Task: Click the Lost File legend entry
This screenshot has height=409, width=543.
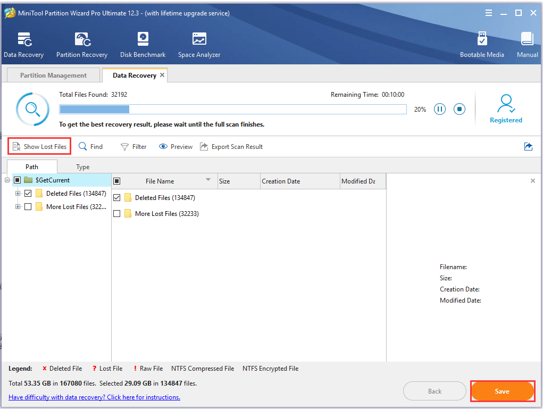Action: point(107,368)
